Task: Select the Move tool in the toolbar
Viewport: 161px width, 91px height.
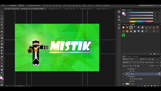Action: pos(2,13)
